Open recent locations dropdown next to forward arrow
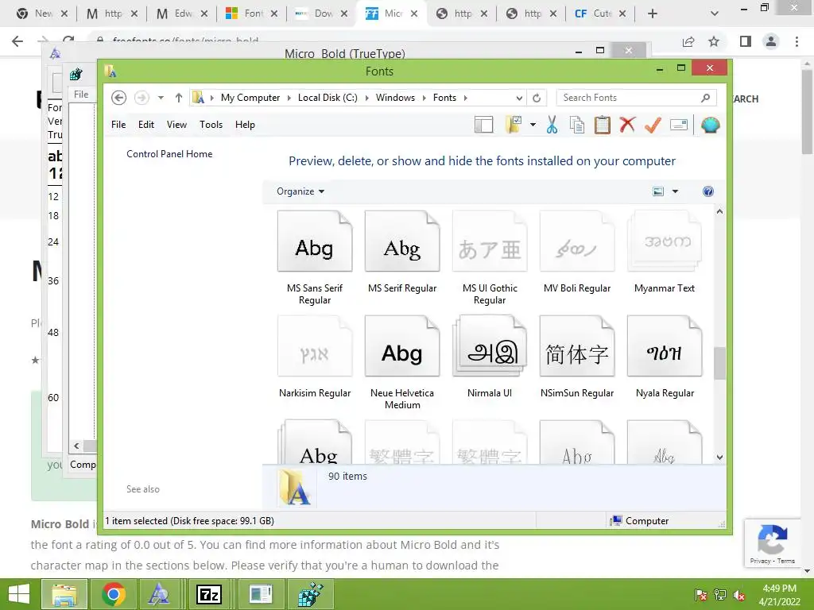 click(x=161, y=98)
